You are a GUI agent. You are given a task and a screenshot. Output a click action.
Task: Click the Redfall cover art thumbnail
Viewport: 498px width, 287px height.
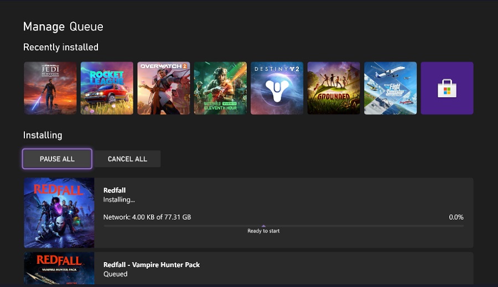tap(59, 212)
